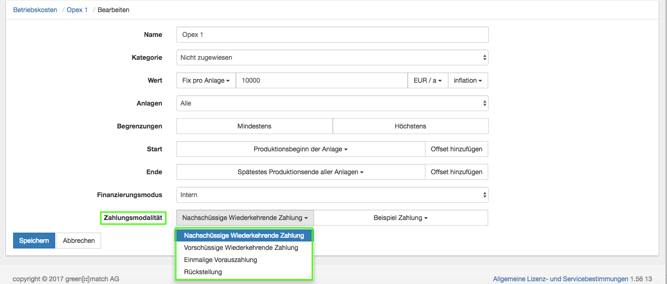This screenshot has width=667, height=284.
Task: Open the inflation dropdown caret
Action: click(x=479, y=80)
